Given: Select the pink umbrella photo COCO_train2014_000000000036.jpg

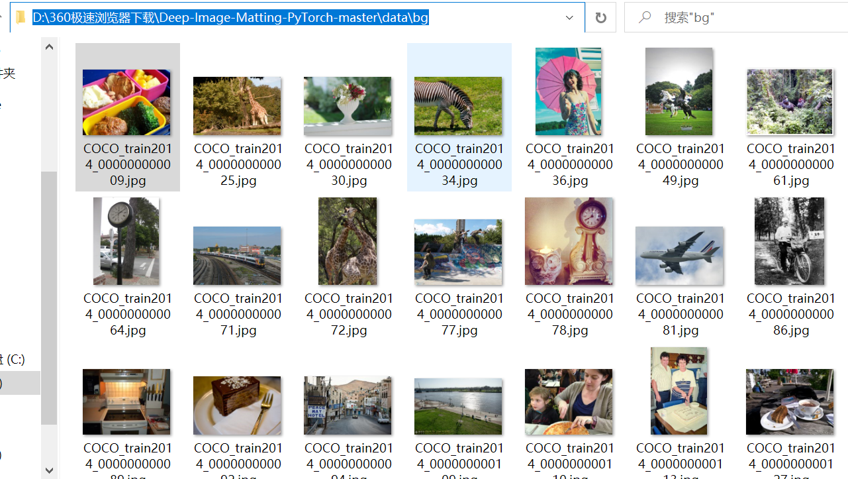Looking at the screenshot, I should [x=569, y=91].
